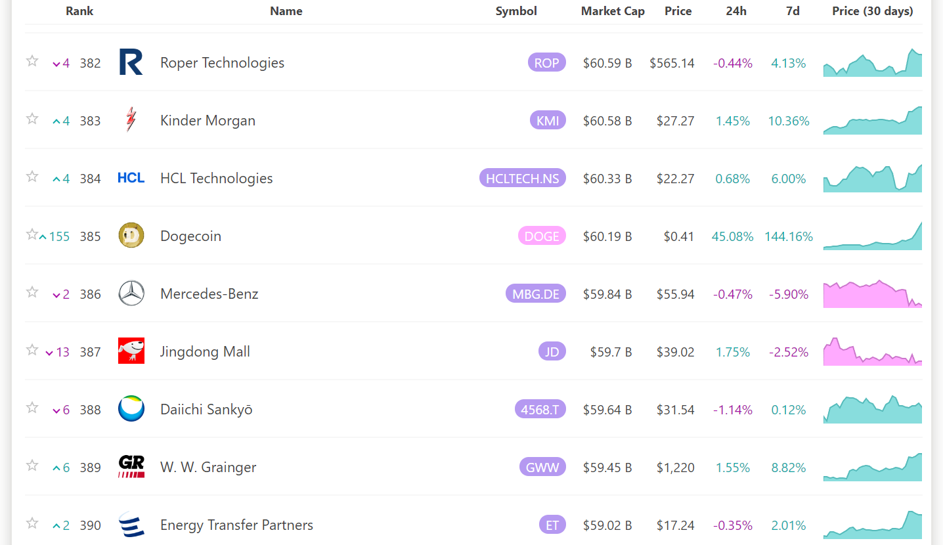Click Mercedes-Benz pink 30-day chart
943x545 pixels.
click(x=873, y=294)
